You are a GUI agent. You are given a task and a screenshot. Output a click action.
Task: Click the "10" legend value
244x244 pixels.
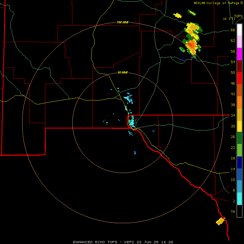coord(233,179)
